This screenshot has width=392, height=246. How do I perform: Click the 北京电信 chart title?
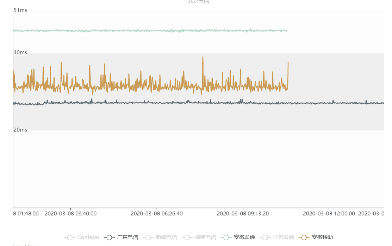[x=198, y=1]
